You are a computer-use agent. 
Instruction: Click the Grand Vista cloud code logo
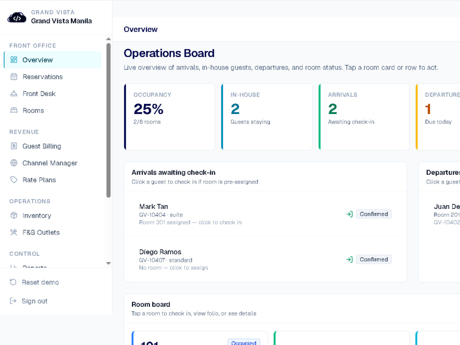[17, 17]
